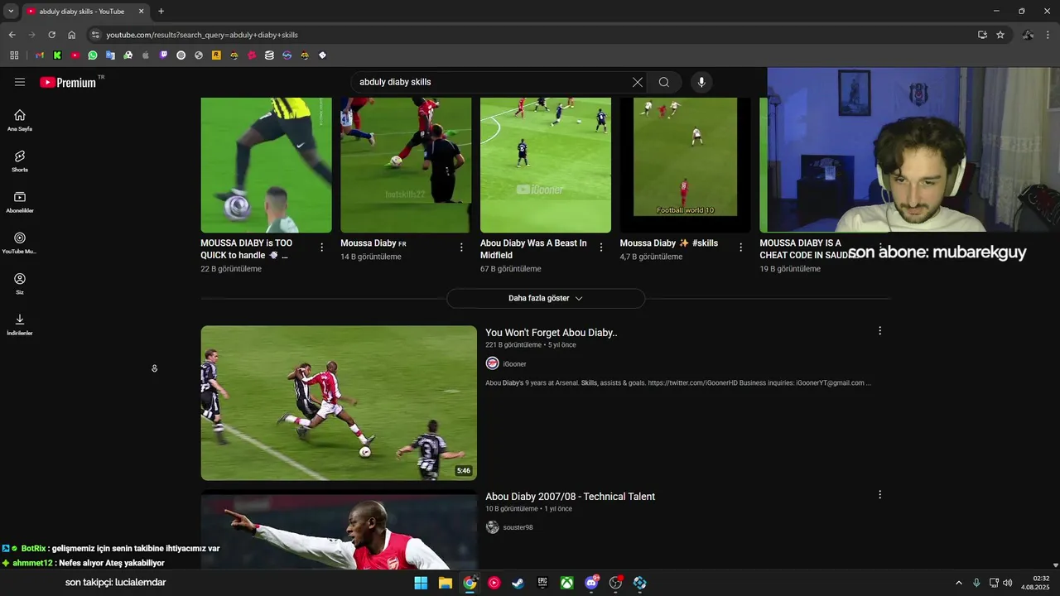Open Discord from the taskbar
The height and width of the screenshot is (596, 1060).
pyautogui.click(x=591, y=583)
